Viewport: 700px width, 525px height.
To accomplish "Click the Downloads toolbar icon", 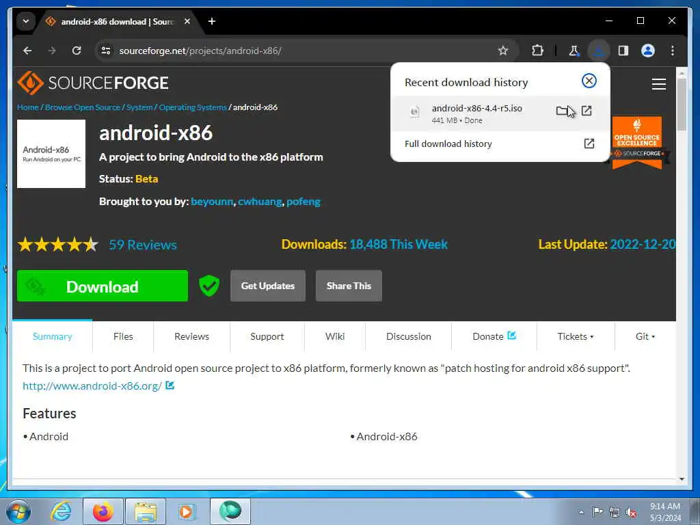I will [598, 51].
